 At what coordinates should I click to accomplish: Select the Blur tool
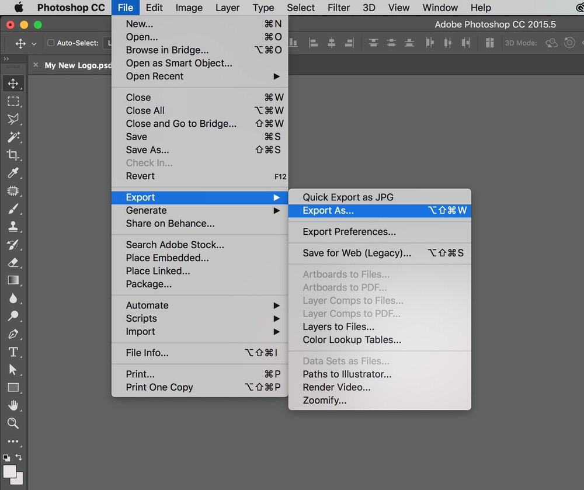point(13,298)
